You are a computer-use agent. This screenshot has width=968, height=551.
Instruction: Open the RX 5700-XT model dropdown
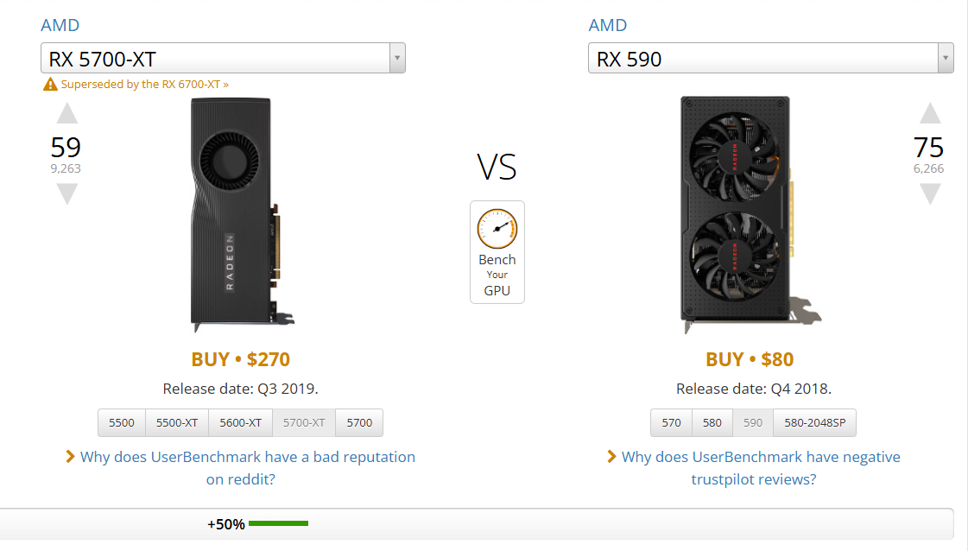pyautogui.click(x=223, y=59)
